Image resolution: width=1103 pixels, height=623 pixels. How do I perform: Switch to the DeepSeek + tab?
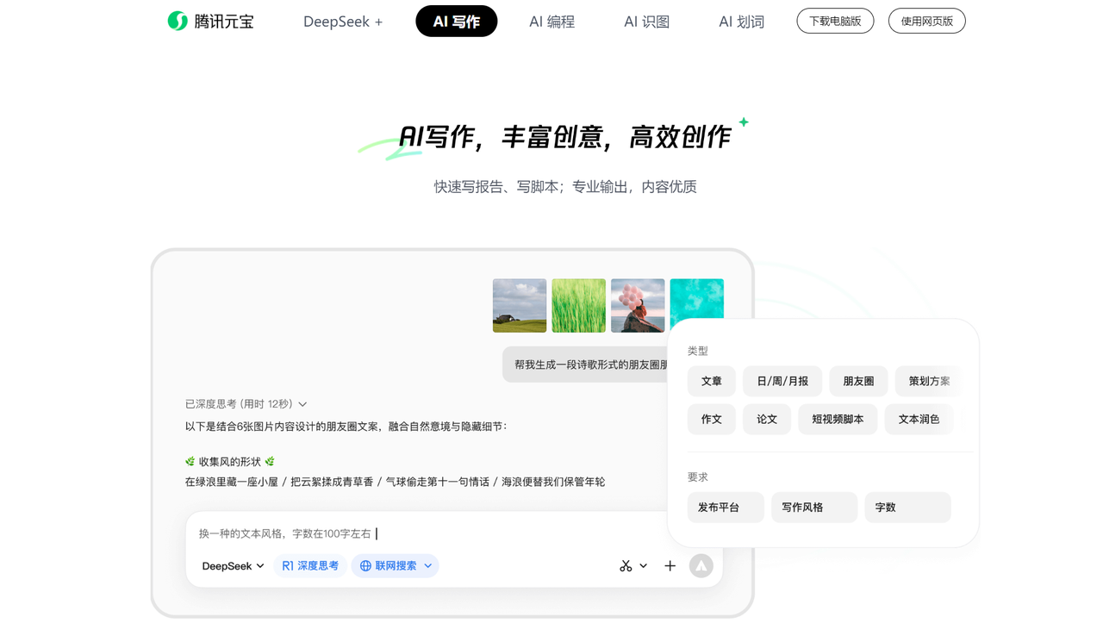(x=343, y=22)
